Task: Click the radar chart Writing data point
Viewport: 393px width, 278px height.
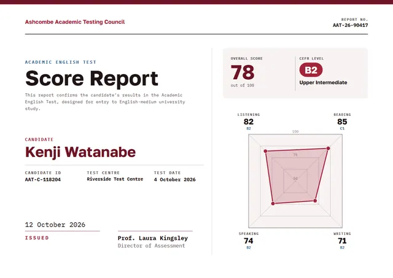Action: pyautogui.click(x=315, y=201)
